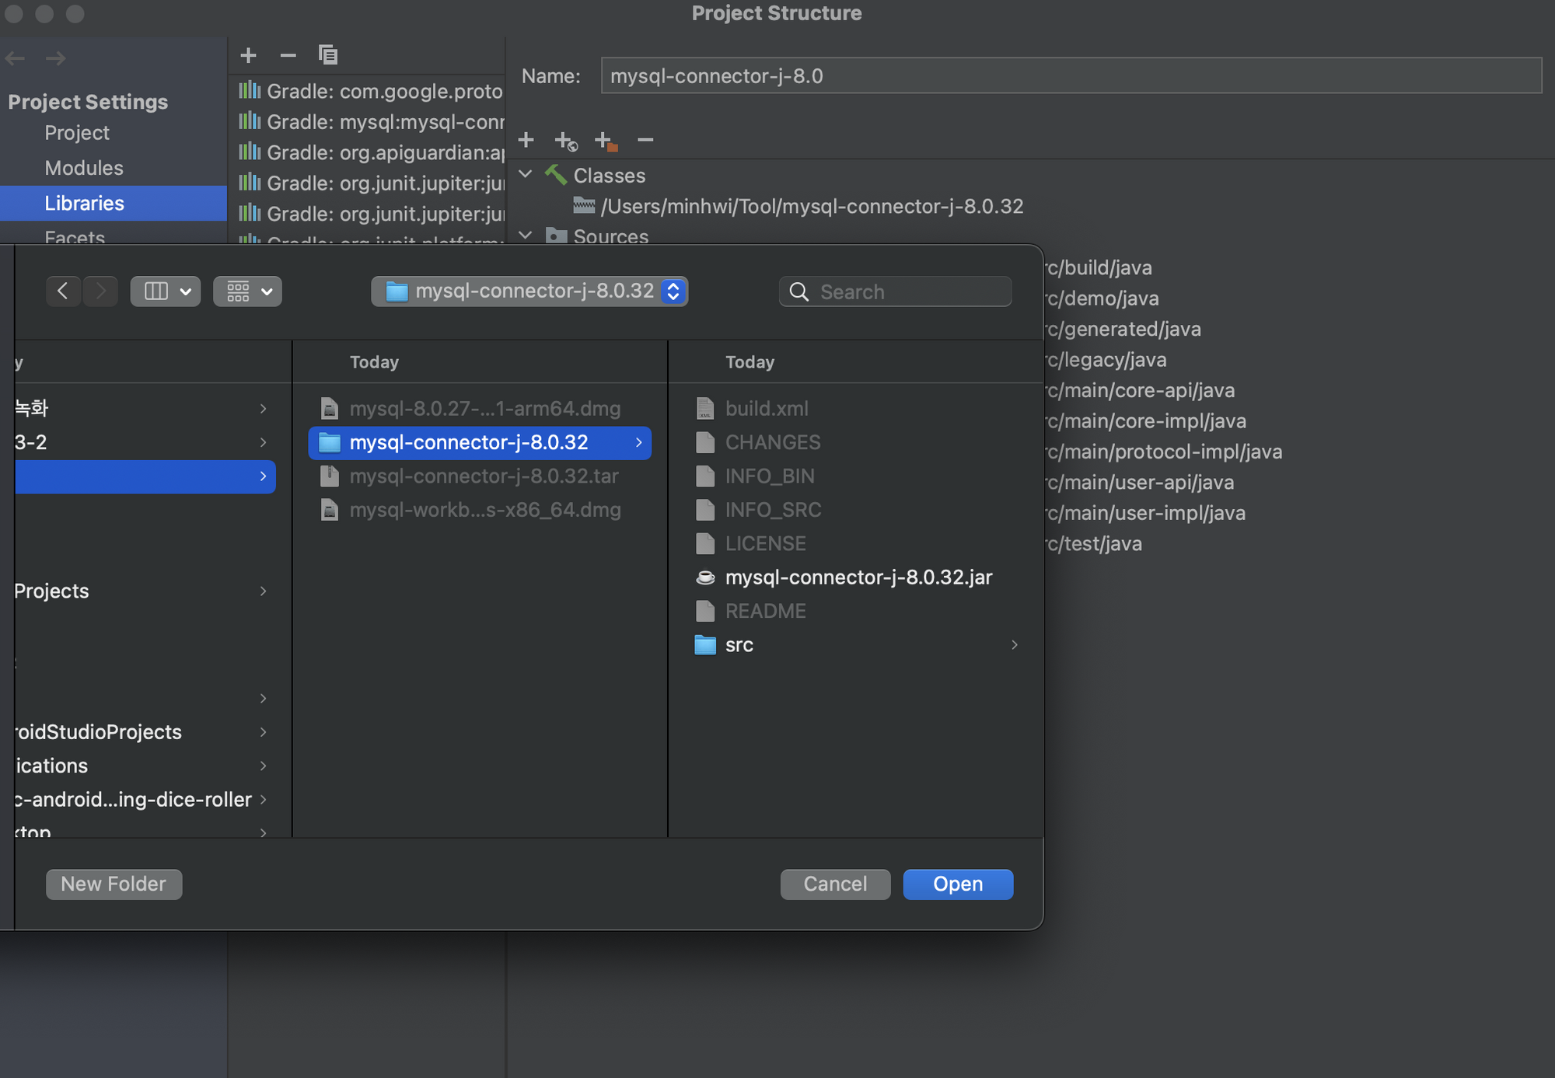Open the grouping options dropdown
The height and width of the screenshot is (1078, 1555).
tap(248, 291)
